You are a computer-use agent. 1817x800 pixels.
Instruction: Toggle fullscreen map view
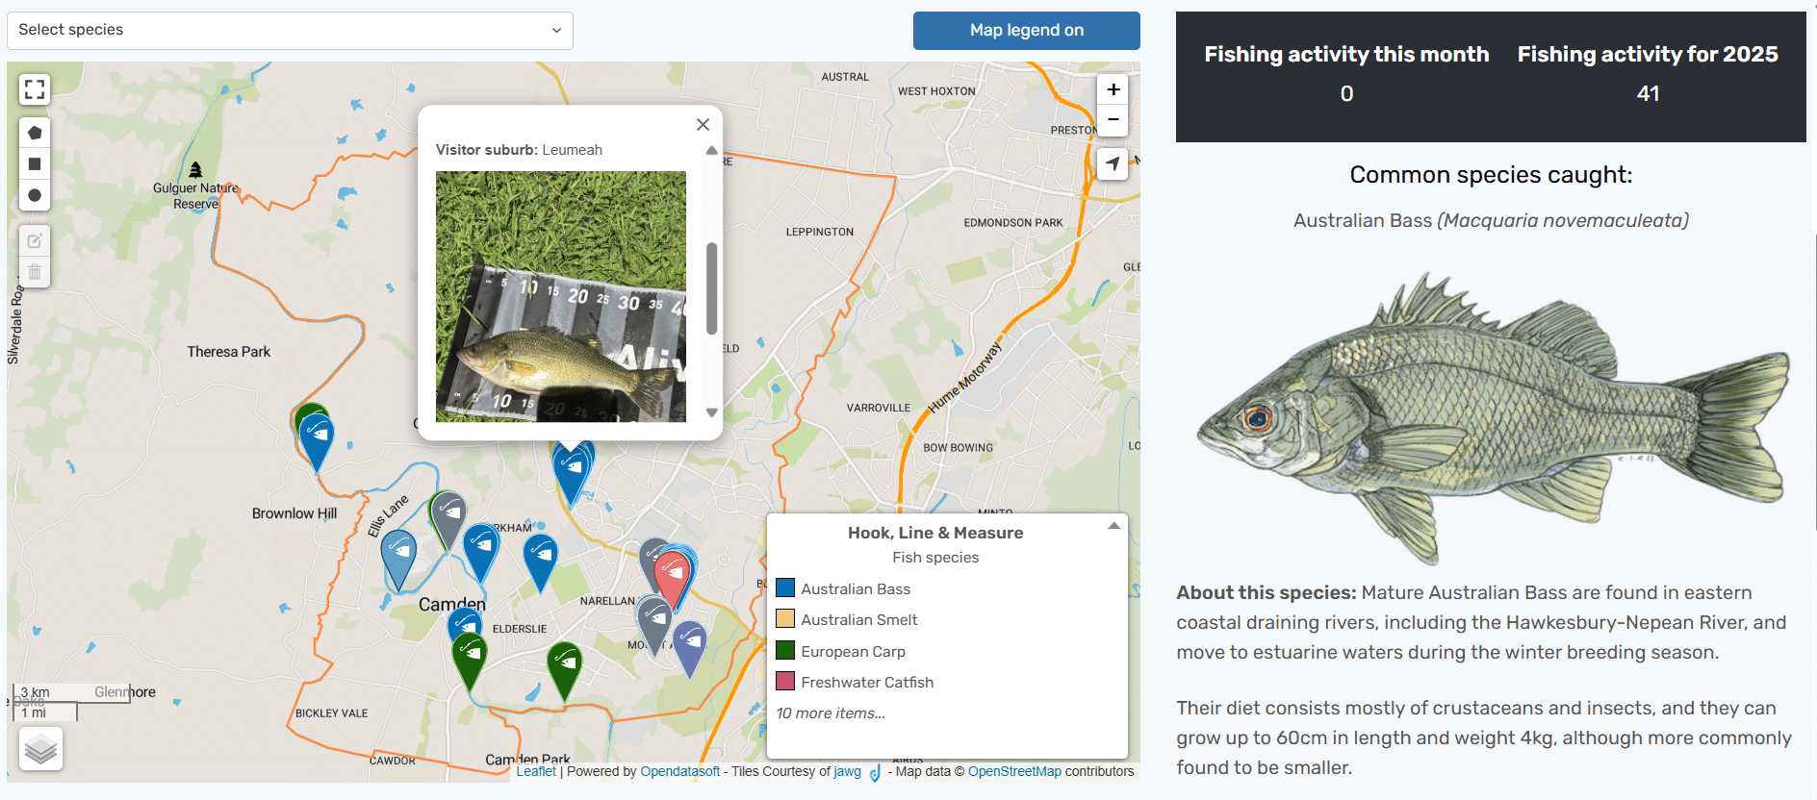point(35,89)
